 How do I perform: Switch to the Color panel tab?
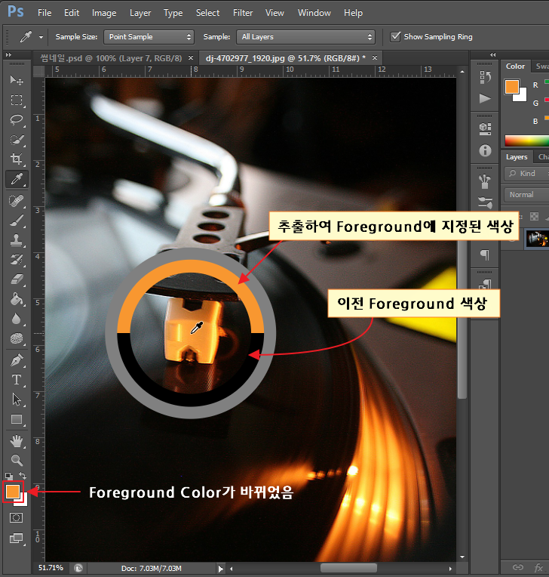515,66
